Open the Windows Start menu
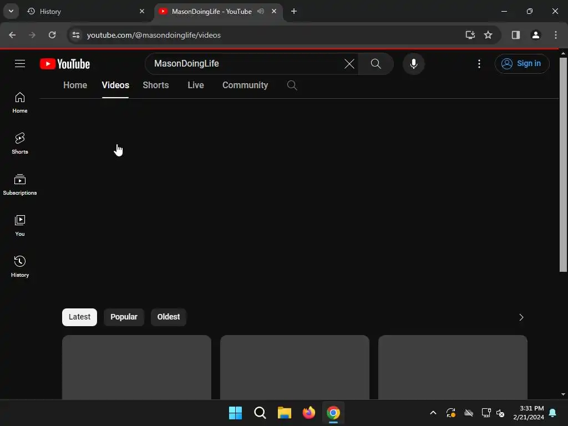This screenshot has height=426, width=568. 235,413
